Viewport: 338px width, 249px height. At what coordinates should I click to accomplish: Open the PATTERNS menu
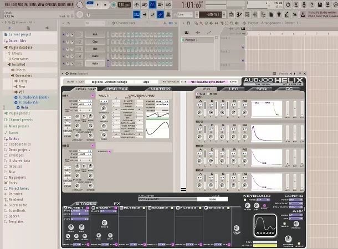tap(30, 4)
